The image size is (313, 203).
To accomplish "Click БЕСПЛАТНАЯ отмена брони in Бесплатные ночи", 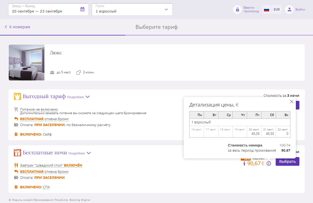I will pos(44,171).
